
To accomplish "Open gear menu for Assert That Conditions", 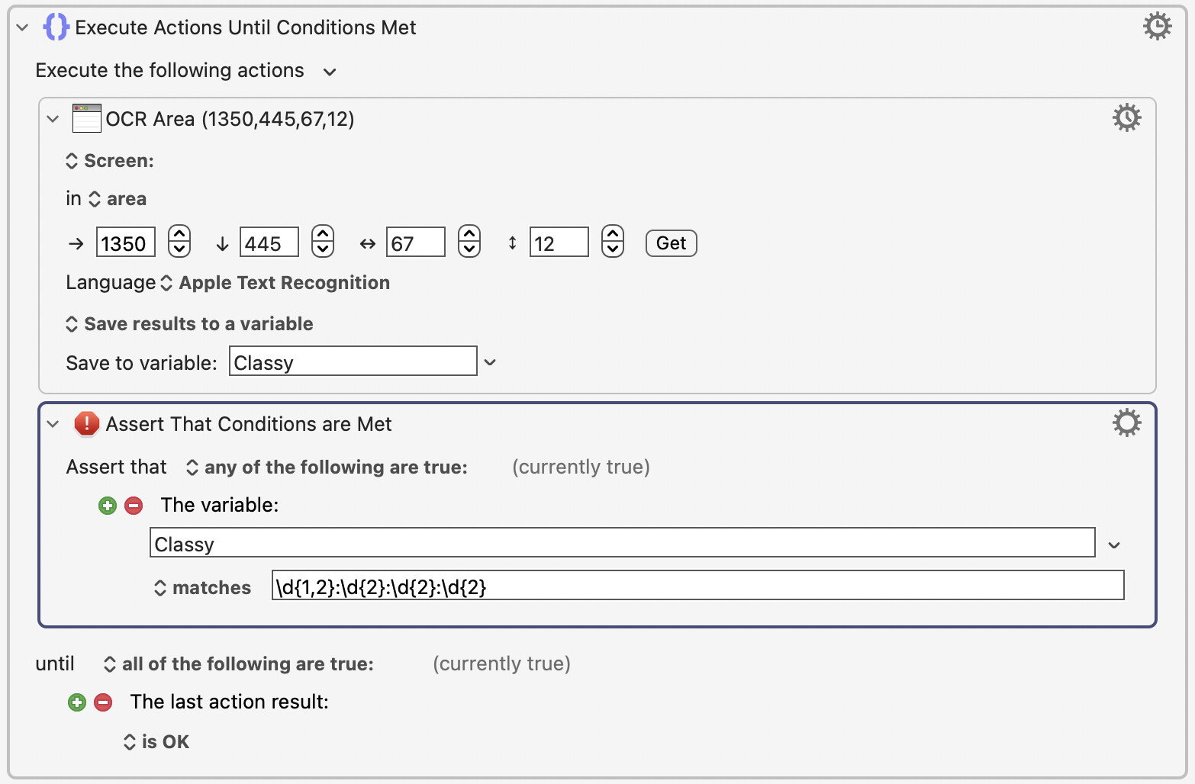I will click(1126, 423).
